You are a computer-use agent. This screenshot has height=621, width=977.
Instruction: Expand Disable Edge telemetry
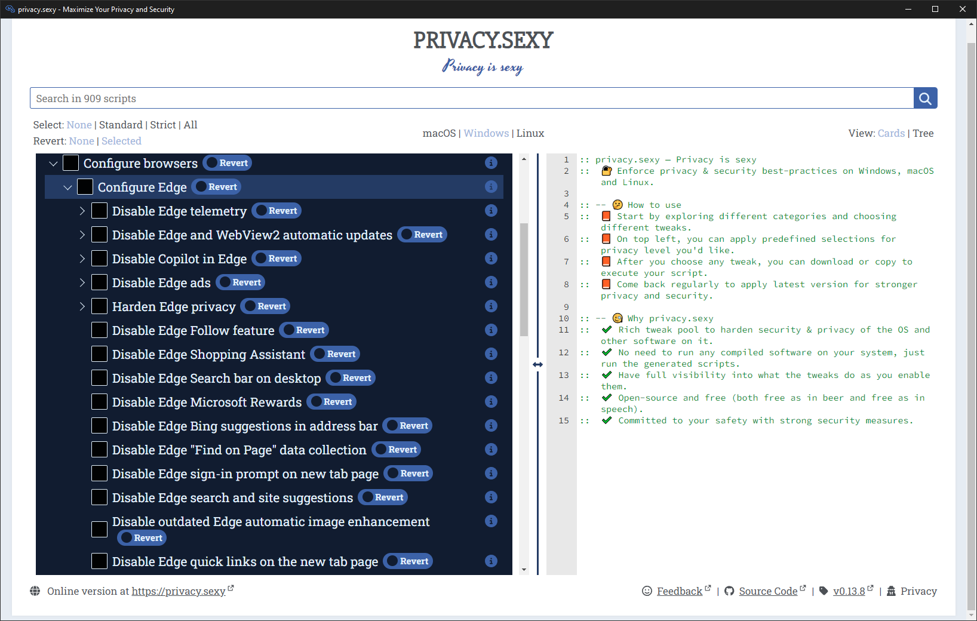coord(82,211)
